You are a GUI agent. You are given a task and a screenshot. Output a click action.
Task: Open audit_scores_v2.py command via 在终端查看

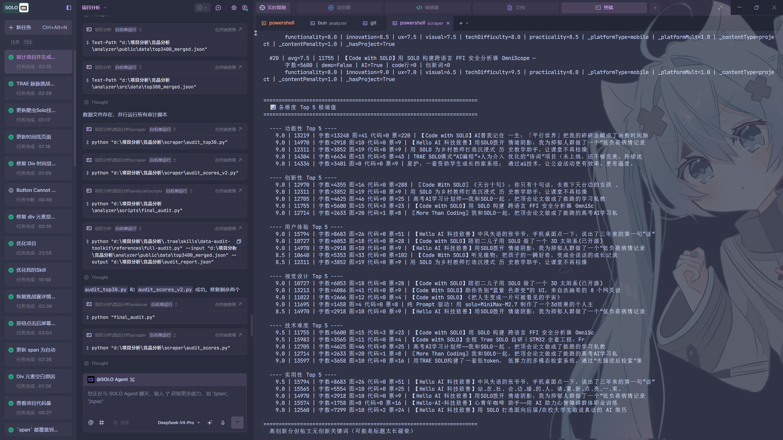228,160
